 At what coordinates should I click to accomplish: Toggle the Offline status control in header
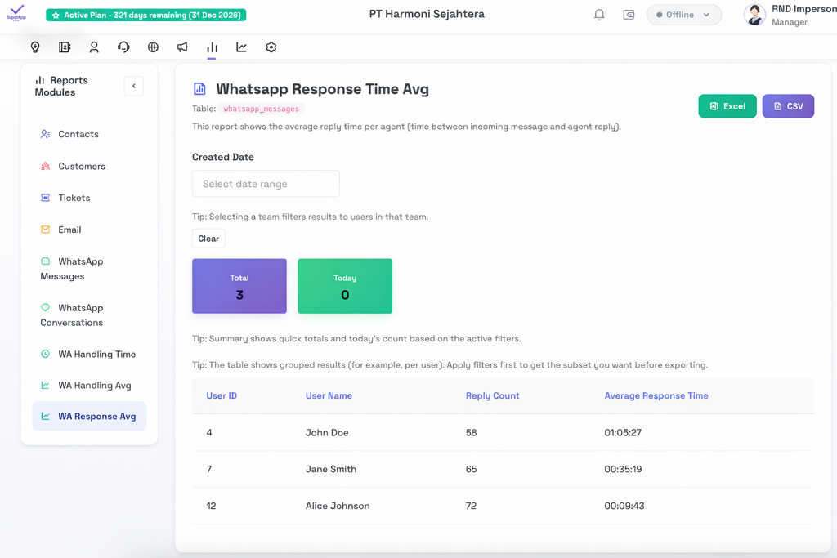[x=678, y=14]
